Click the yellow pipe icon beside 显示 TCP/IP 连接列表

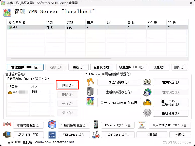tap(147, 103)
